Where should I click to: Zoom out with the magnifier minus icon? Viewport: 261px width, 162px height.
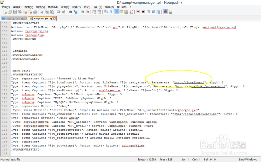pyautogui.click(x=87, y=12)
